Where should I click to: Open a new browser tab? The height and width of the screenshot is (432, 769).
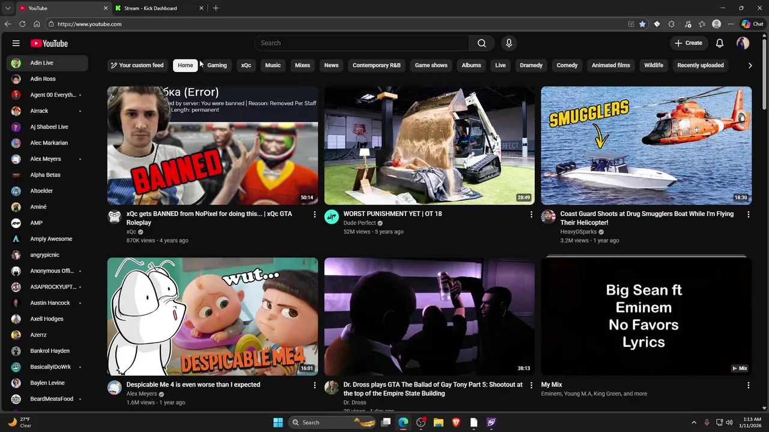pos(216,8)
